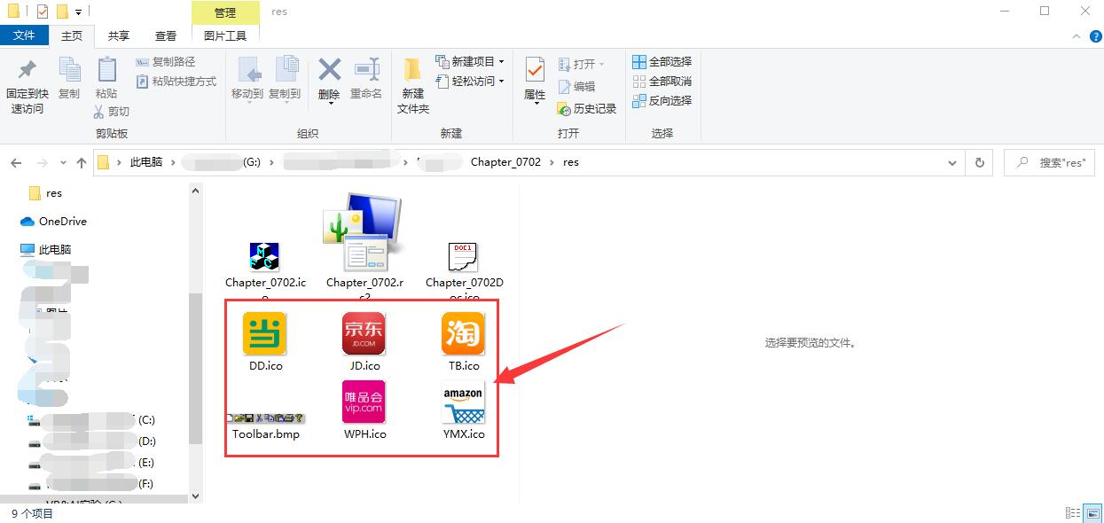1104x523 pixels.
Task: Click Copy path (复制路径)
Action: [166, 62]
